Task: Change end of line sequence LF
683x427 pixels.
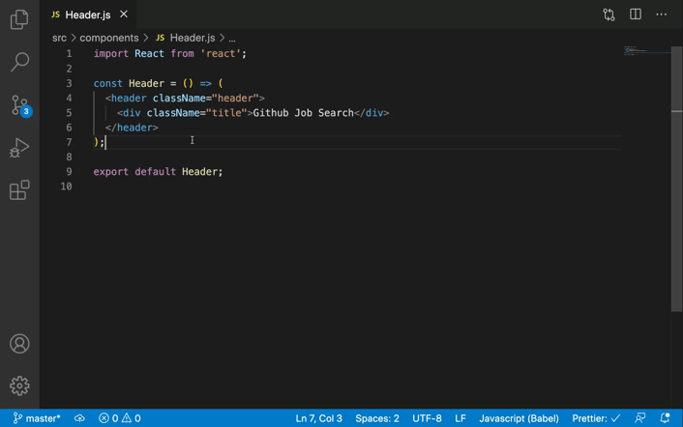Action: tap(460, 418)
